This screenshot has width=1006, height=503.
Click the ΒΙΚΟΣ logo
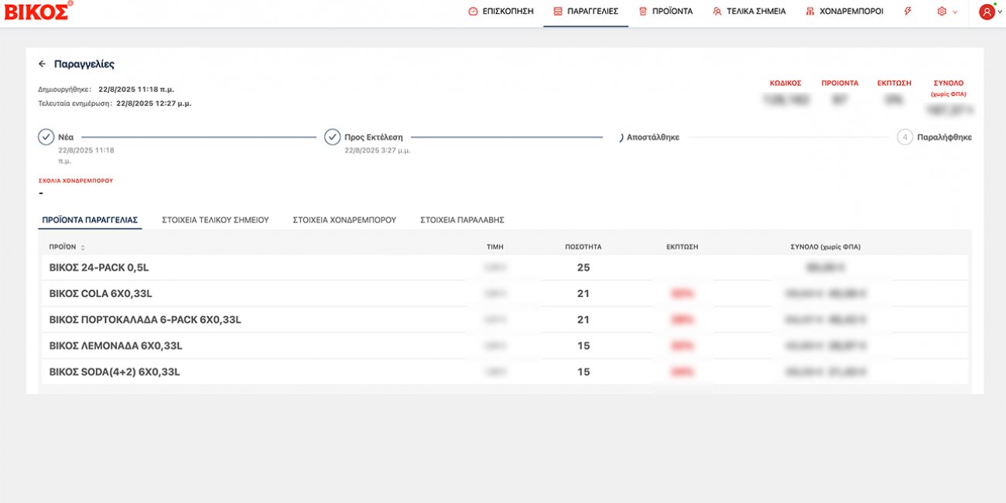pyautogui.click(x=39, y=10)
